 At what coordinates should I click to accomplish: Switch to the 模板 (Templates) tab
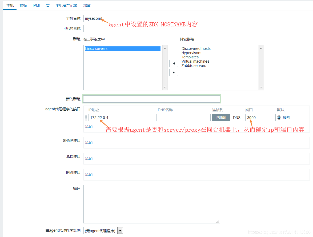[x=23, y=5]
